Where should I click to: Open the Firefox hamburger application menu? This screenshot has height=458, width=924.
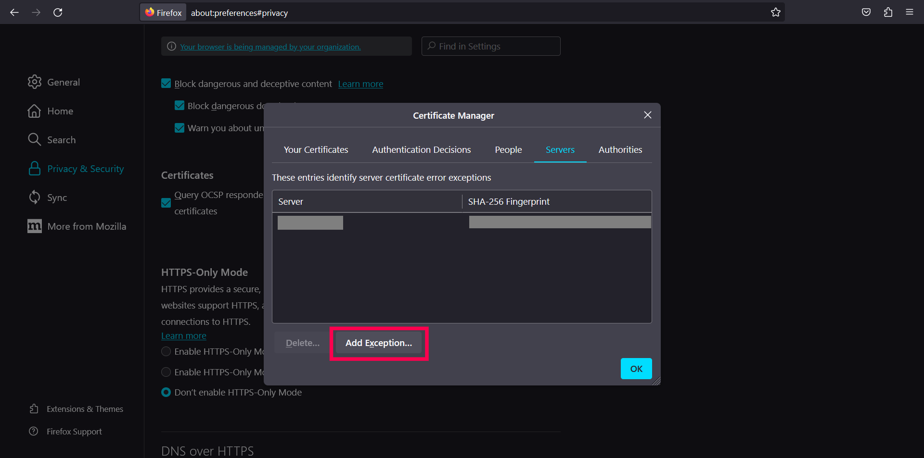tap(909, 12)
